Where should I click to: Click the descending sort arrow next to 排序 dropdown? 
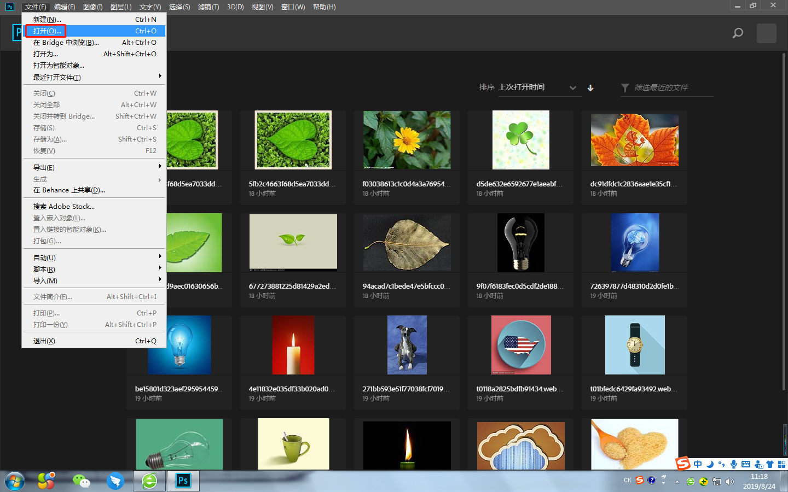(x=590, y=87)
